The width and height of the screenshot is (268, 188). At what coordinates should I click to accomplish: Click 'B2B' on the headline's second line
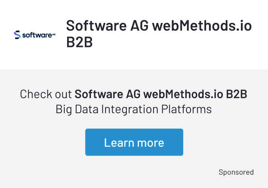coord(79,42)
